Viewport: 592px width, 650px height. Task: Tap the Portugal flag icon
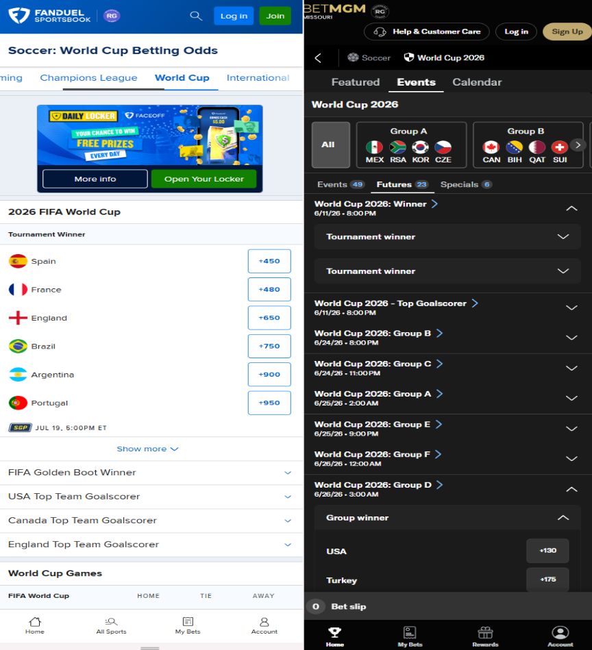pyautogui.click(x=18, y=403)
